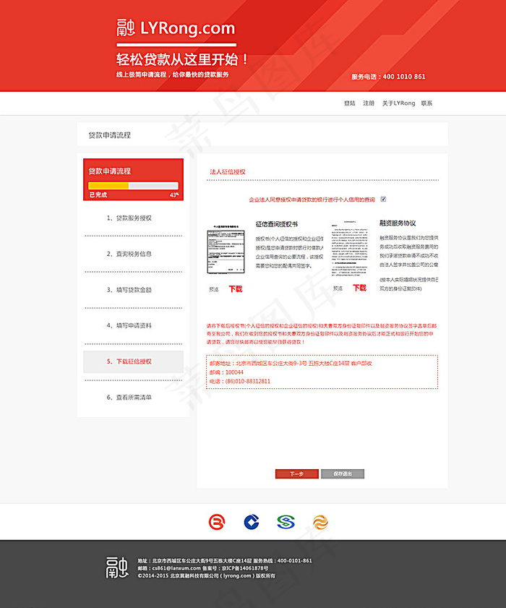The width and height of the screenshot is (506, 608).
Task: Click the blue China Construction Bank logo
Action: click(x=252, y=522)
